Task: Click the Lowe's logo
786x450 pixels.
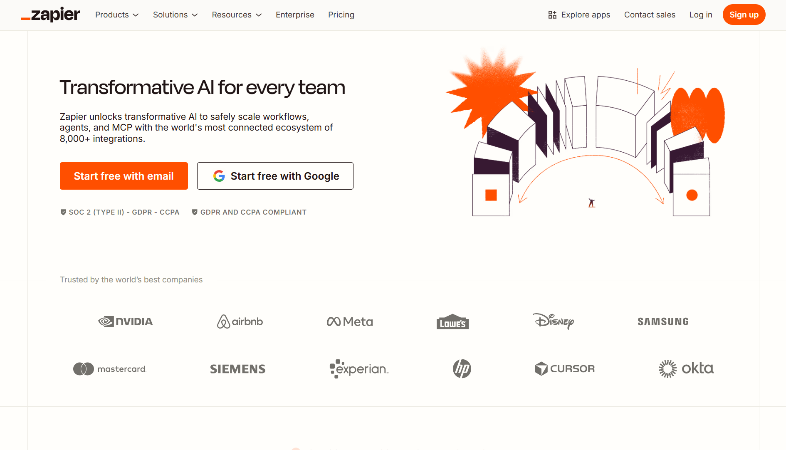Action: coord(452,321)
